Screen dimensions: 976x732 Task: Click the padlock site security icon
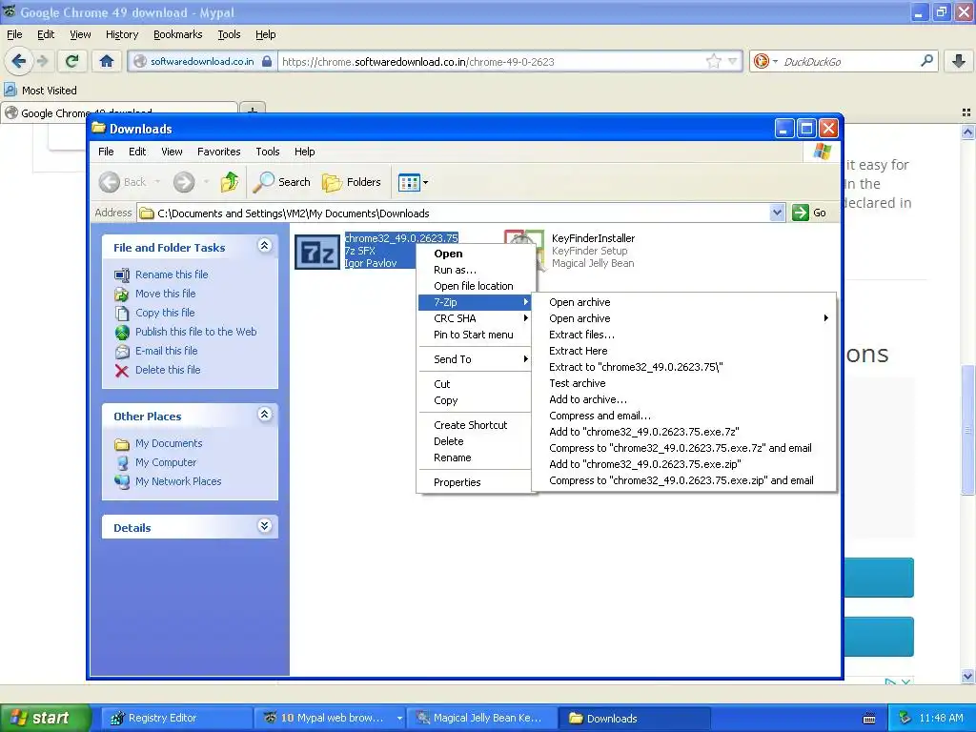(x=267, y=61)
